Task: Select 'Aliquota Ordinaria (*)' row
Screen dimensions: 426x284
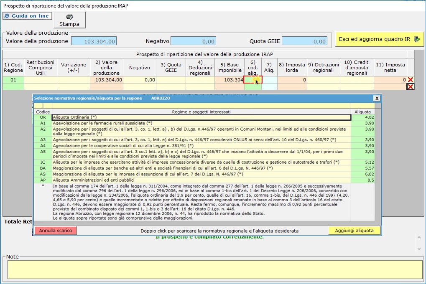Action: [202, 117]
